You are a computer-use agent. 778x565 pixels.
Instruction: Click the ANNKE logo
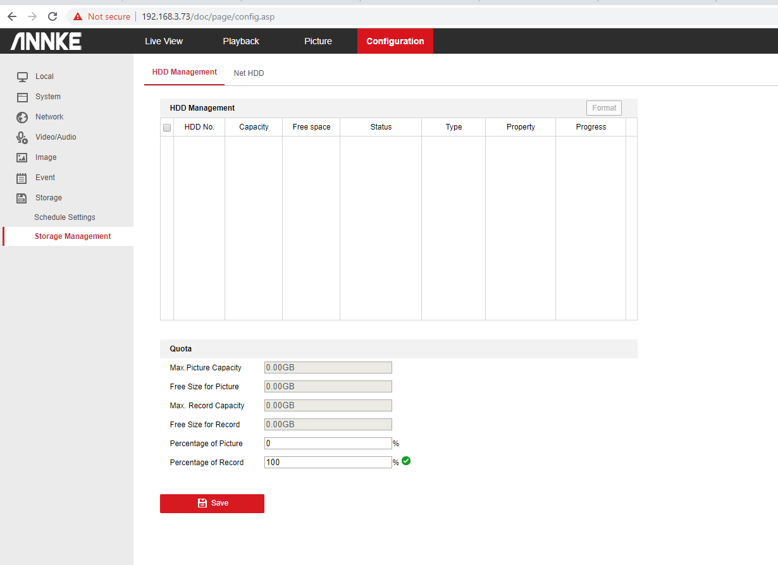(46, 42)
